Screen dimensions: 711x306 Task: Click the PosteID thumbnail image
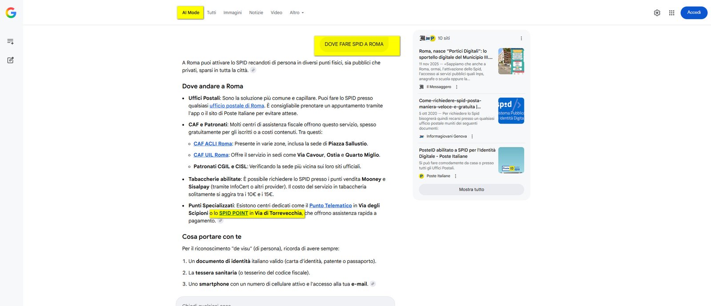511,160
